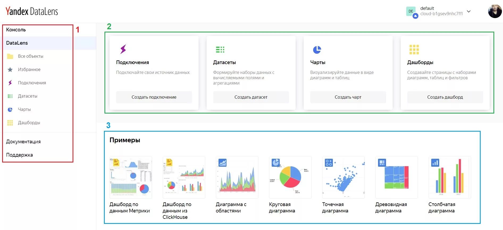The width and height of the screenshot is (503, 230).
Task: Click the DE cloud badge icon
Action: pos(412,12)
